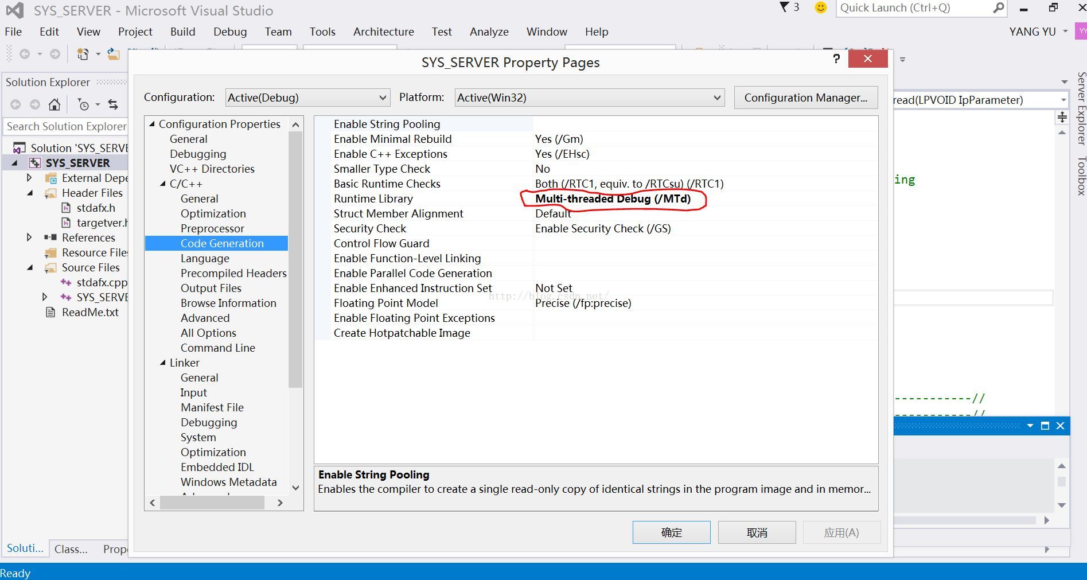Open the File menu
This screenshot has width=1087, height=580.
(x=13, y=32)
